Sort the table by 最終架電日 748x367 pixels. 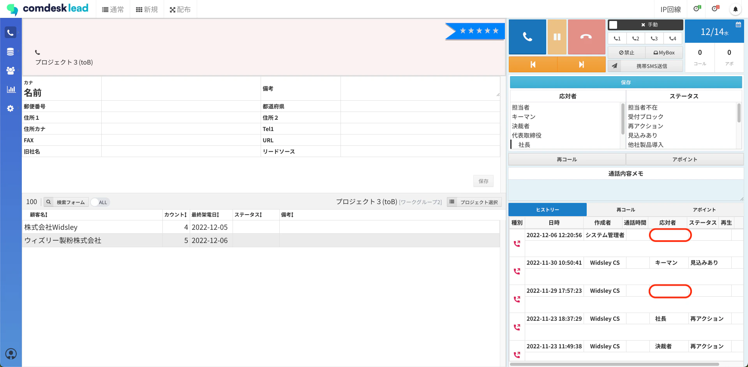coord(205,215)
